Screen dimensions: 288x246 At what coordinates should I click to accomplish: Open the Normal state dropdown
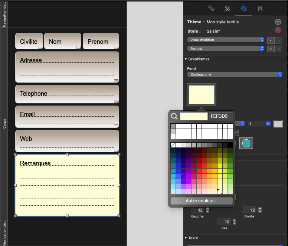coord(226,49)
